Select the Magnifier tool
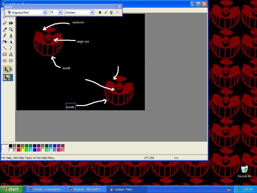This screenshot has height=193, width=257. [x=11, y=29]
